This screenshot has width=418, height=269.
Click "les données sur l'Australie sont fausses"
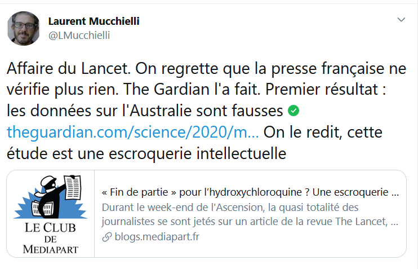coord(145,111)
